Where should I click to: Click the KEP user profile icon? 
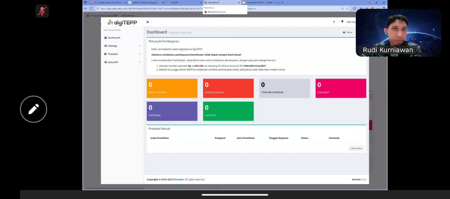tap(342, 22)
